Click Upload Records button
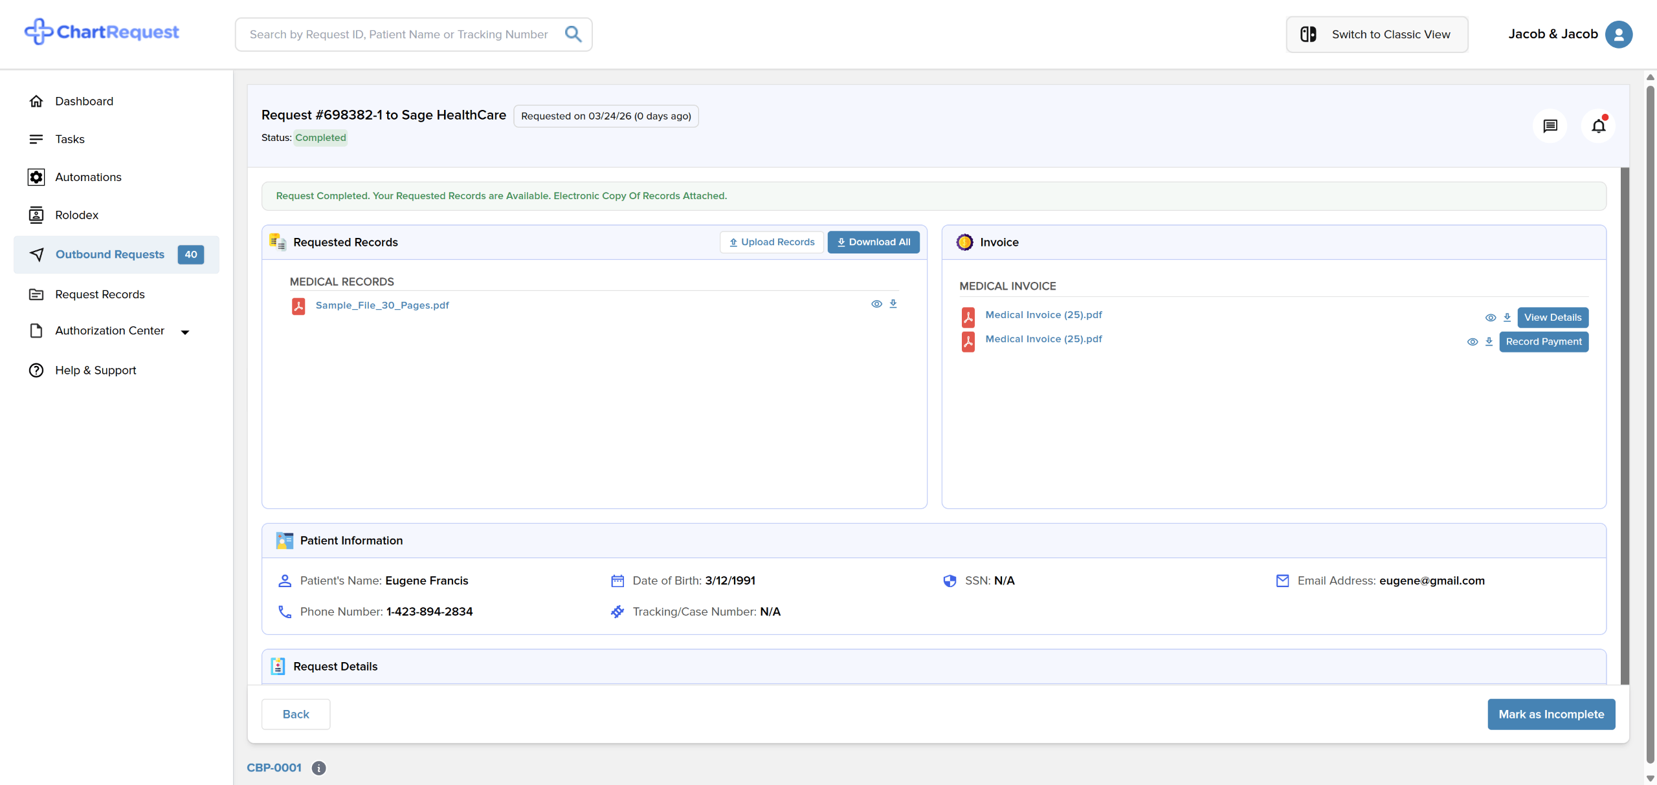Image resolution: width=1657 pixels, height=785 pixels. pyautogui.click(x=772, y=242)
